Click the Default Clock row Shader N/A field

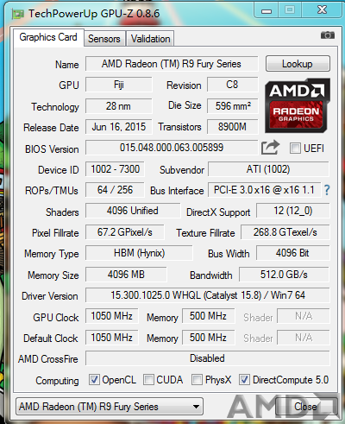(x=304, y=338)
